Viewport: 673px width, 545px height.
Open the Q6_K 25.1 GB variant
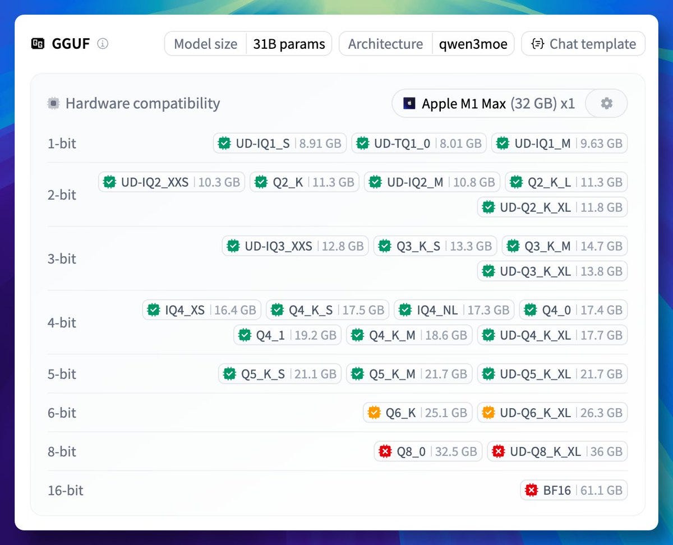point(418,412)
